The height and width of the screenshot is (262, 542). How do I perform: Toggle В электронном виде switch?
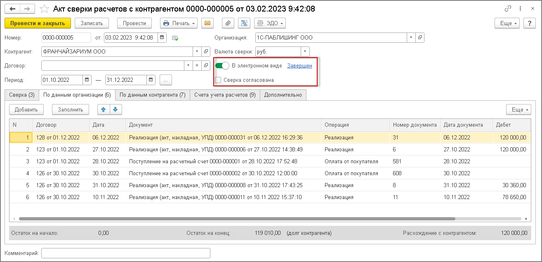(222, 65)
